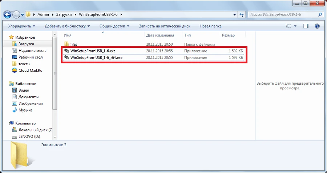Click the Видео library icon
Screen dimensions: 327x173
(x=15, y=90)
